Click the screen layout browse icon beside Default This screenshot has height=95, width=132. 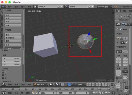[x=36, y=7]
